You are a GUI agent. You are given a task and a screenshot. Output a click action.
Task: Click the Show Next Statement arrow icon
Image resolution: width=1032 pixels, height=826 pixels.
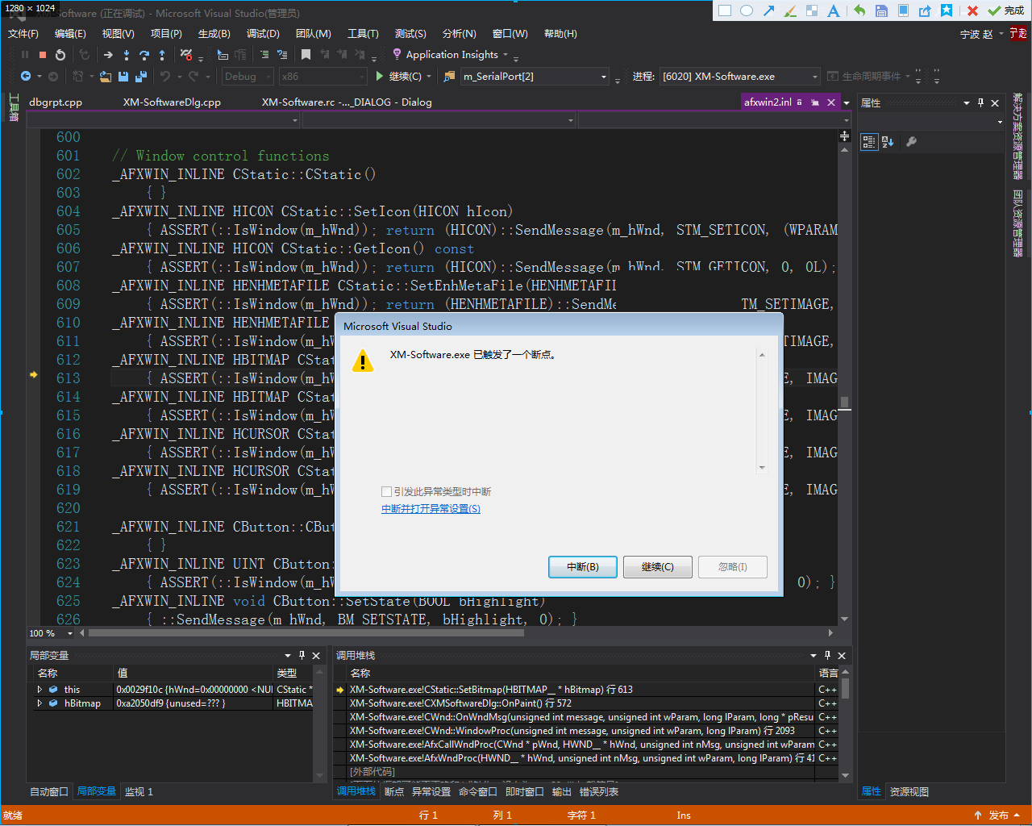(x=108, y=55)
